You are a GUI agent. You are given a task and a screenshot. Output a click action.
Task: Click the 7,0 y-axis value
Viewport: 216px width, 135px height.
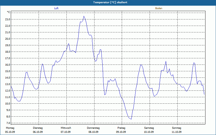pos(8,123)
